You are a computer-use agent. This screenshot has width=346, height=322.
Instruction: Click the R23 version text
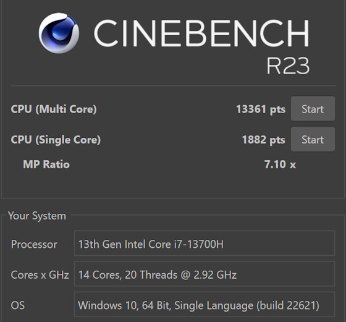click(288, 66)
